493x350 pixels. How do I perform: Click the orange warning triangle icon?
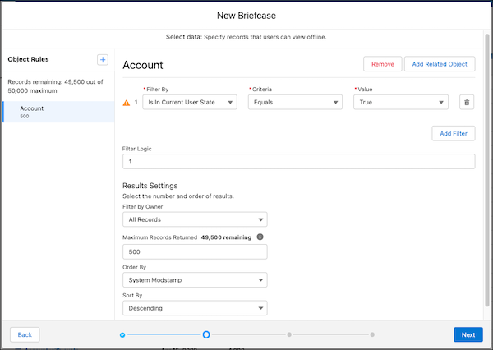127,103
